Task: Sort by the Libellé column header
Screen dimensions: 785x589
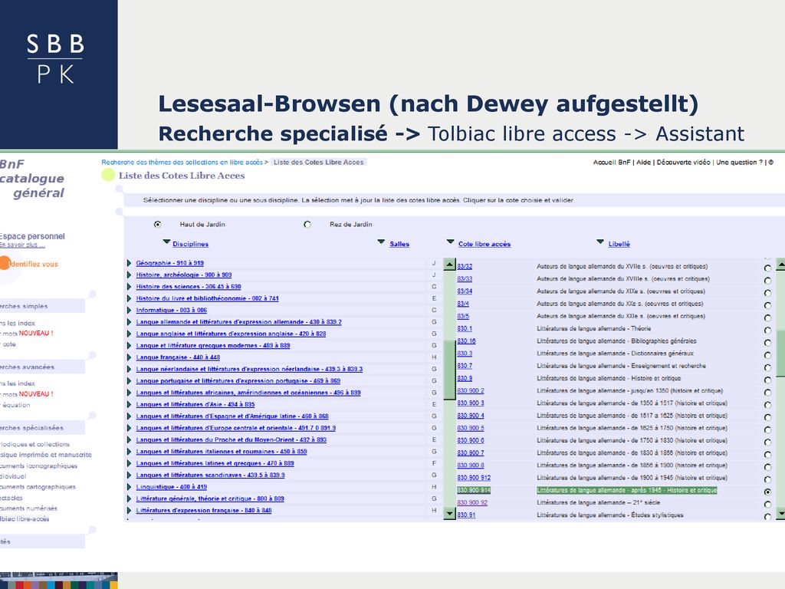Action: 619,244
